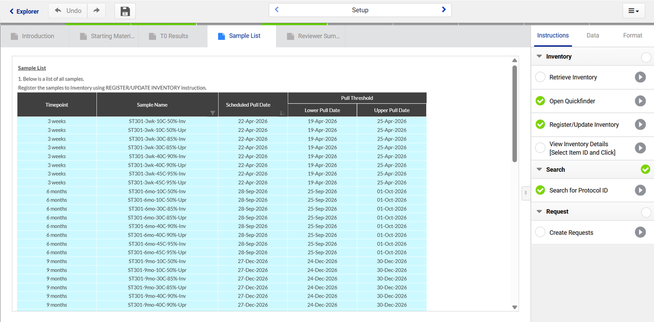Click the Register/Update Inventory instruction label
Screen dimensions: 654x322
(x=584, y=124)
